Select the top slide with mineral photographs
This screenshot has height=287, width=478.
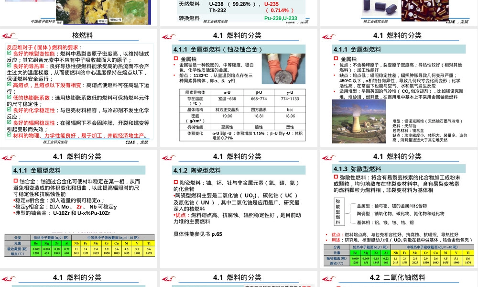point(79,13)
